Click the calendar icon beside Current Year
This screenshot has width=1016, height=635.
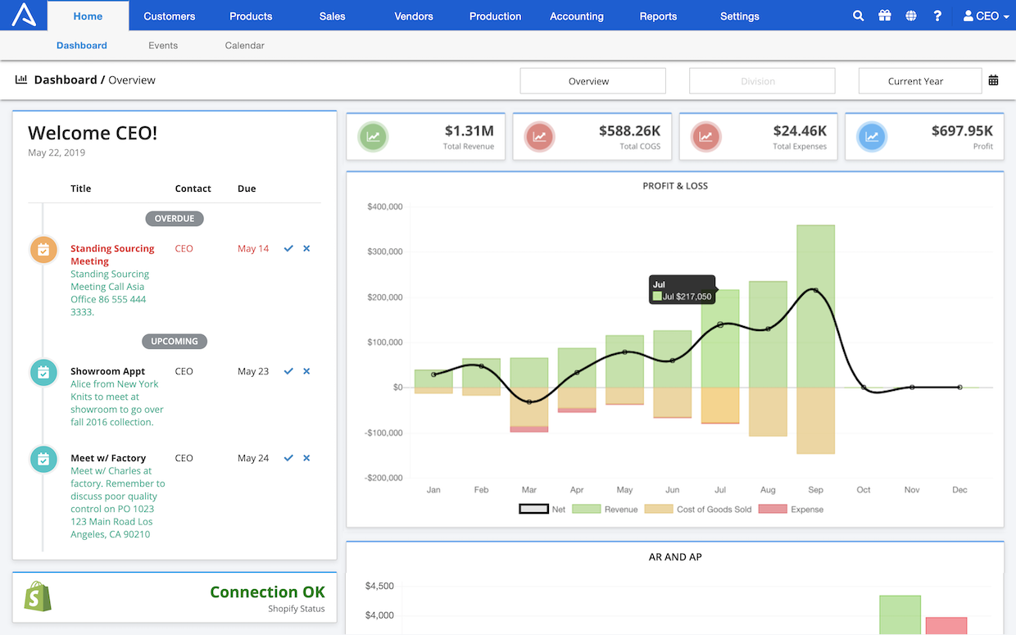pos(994,79)
